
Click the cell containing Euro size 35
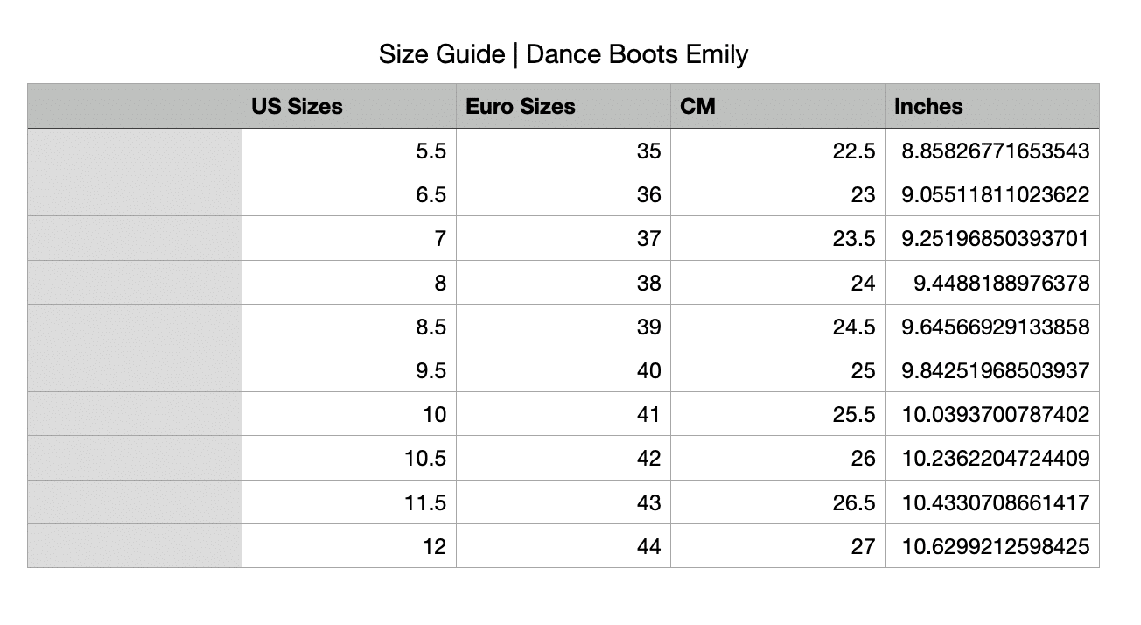coord(651,151)
